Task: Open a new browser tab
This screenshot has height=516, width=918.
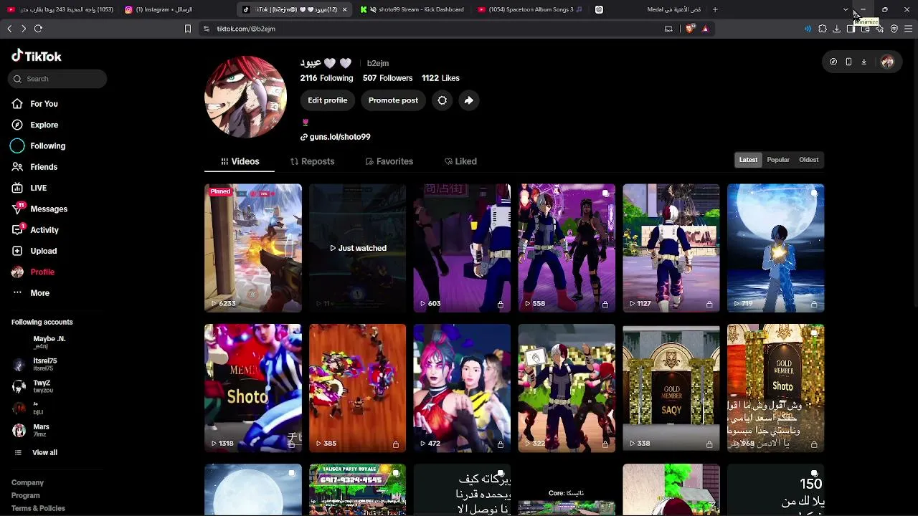Action: pos(715,9)
